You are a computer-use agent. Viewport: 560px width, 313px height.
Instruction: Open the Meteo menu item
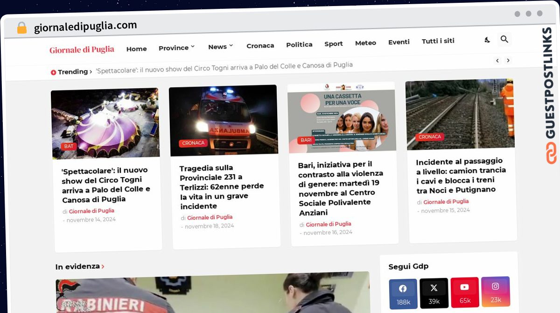pyautogui.click(x=365, y=43)
